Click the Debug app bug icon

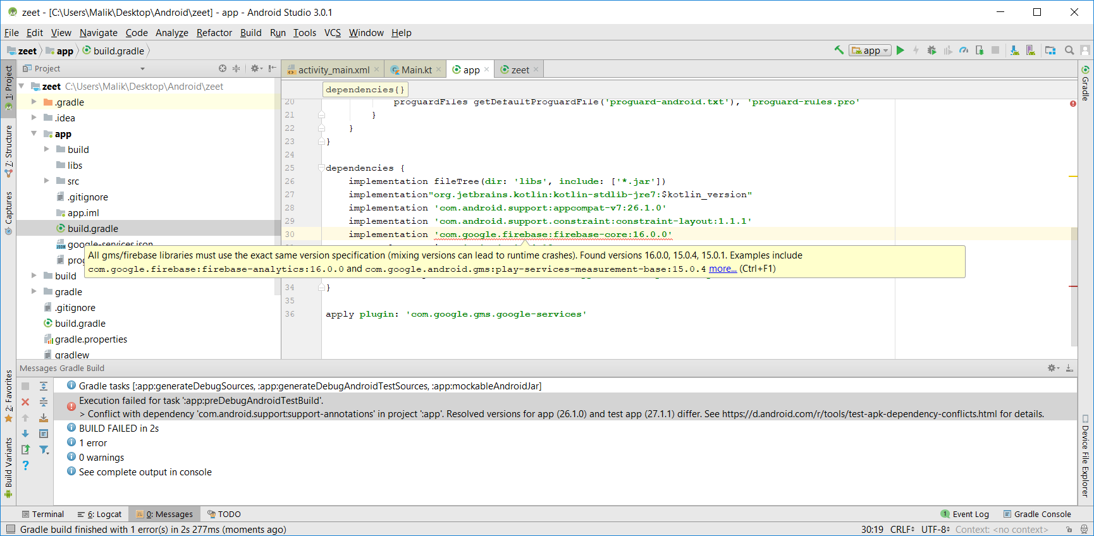coord(931,51)
